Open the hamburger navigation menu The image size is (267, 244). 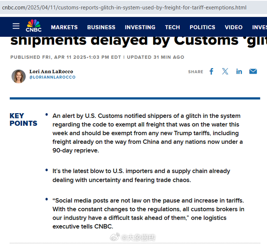tap(16, 26)
